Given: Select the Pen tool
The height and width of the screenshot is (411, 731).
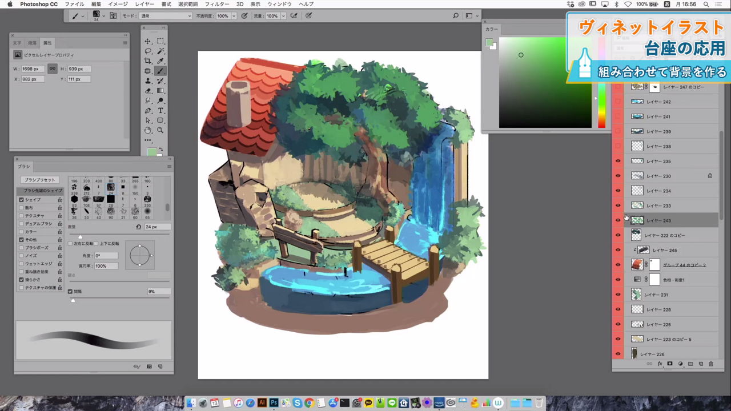Looking at the screenshot, I should pyautogui.click(x=148, y=110).
